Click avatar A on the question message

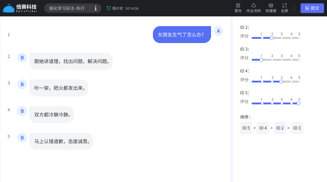pyautogui.click(x=218, y=31)
